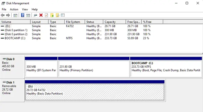Screen dimensions: 203x112
Task: Click the Disk 0 header disk icon
Action: click(4, 59)
